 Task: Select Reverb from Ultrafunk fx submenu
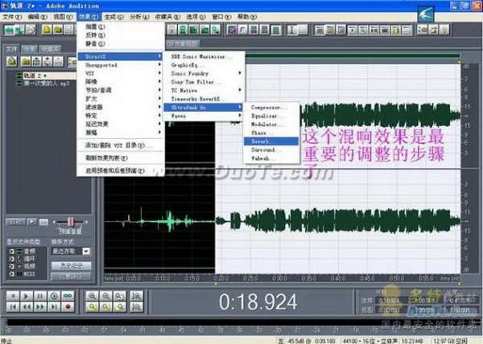pyautogui.click(x=271, y=141)
